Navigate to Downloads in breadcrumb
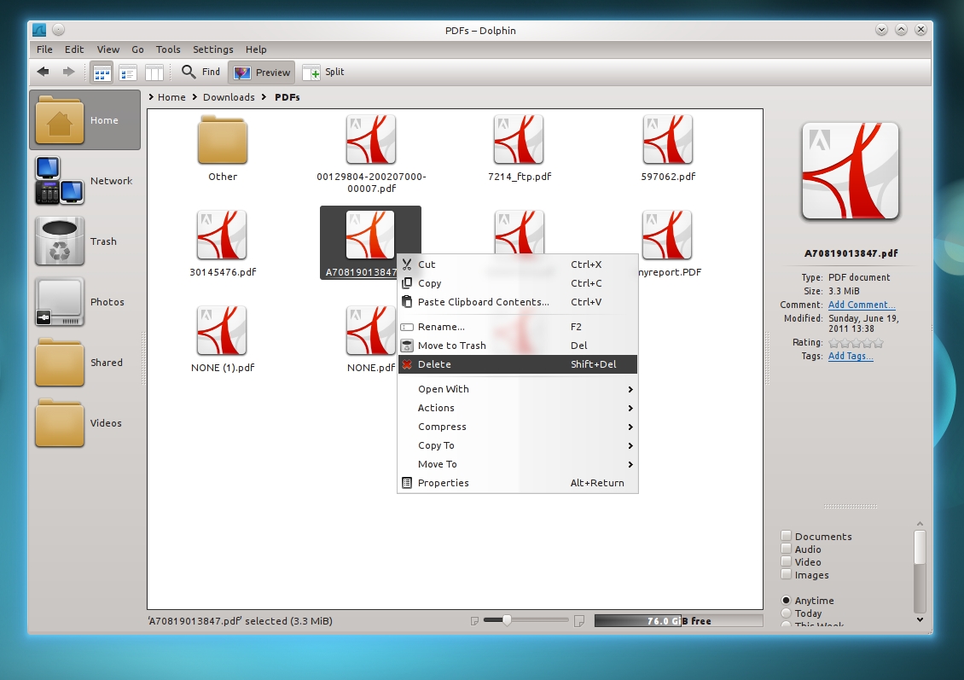Screen dimensions: 964x680 tap(229, 97)
